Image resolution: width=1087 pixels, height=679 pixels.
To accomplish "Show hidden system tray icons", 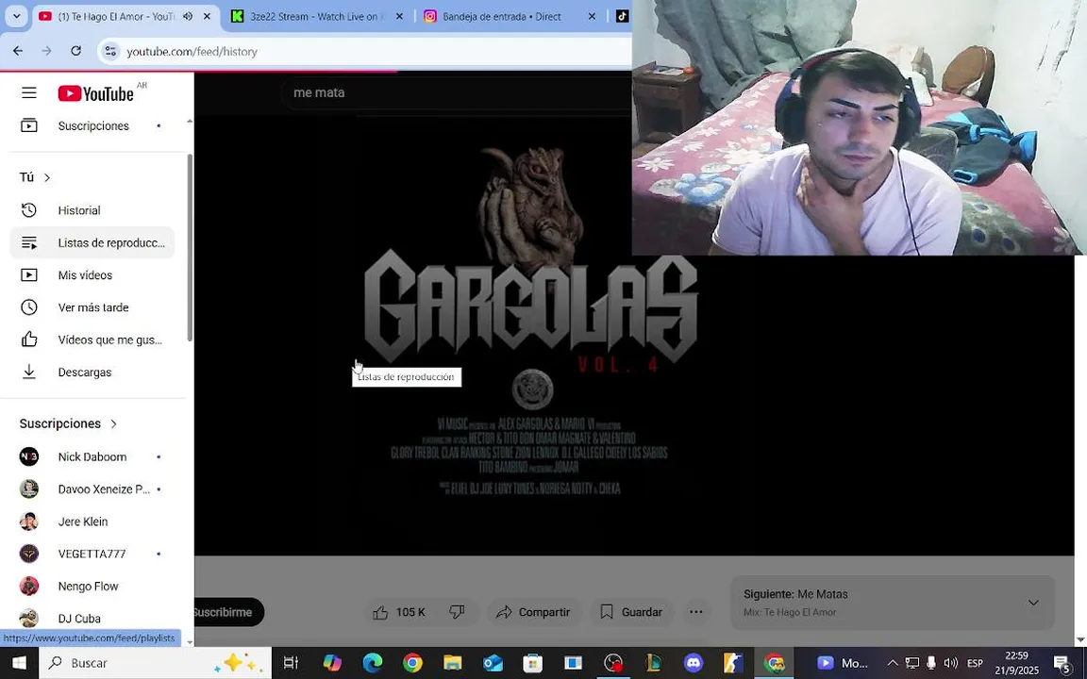I will click(893, 663).
